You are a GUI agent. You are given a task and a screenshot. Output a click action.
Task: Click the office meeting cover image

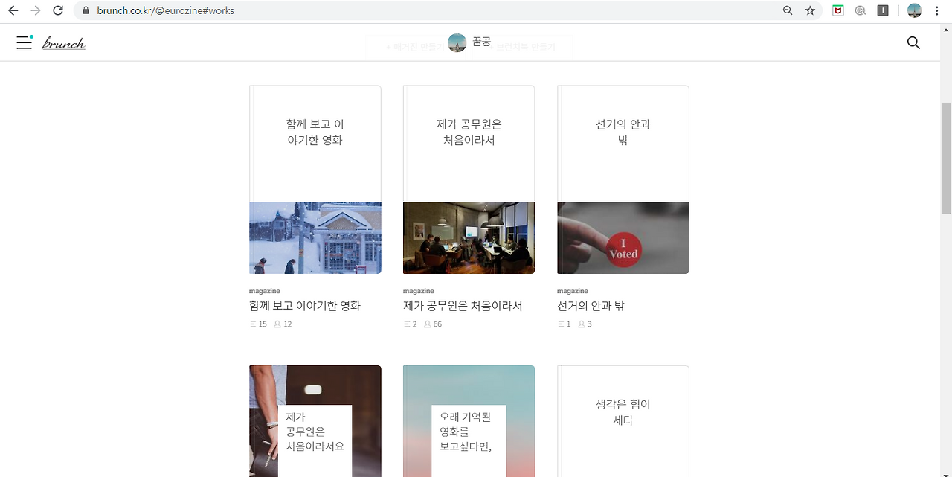pyautogui.click(x=469, y=237)
